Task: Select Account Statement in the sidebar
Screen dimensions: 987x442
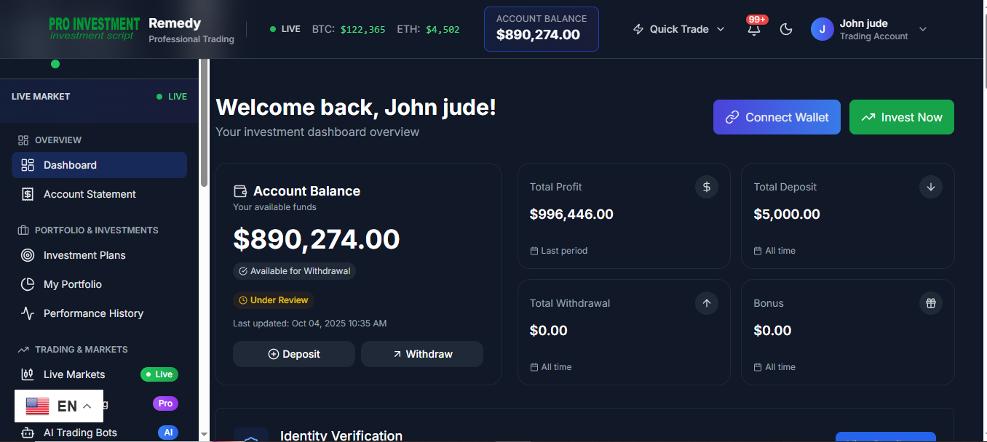Action: point(89,194)
